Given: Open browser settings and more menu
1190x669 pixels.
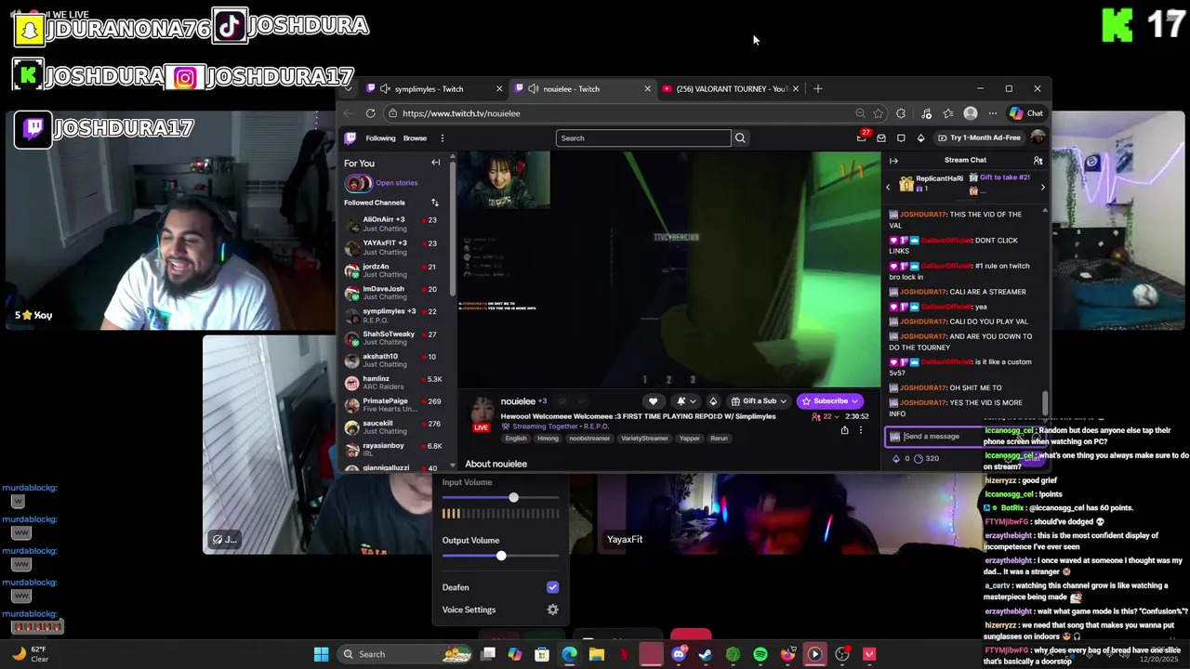Looking at the screenshot, I should (993, 113).
